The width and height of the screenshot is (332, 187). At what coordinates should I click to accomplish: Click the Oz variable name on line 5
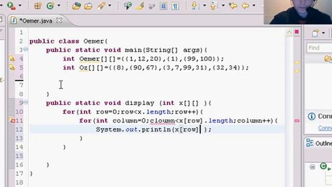[84, 68]
